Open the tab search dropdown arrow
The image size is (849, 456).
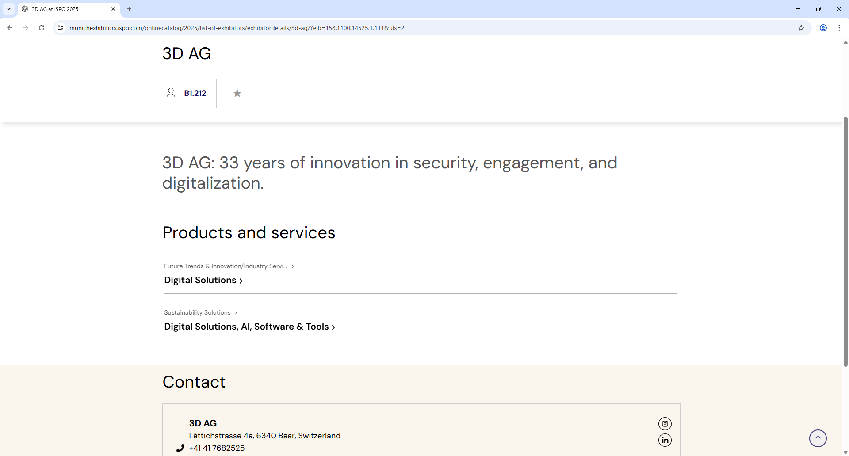tap(8, 9)
